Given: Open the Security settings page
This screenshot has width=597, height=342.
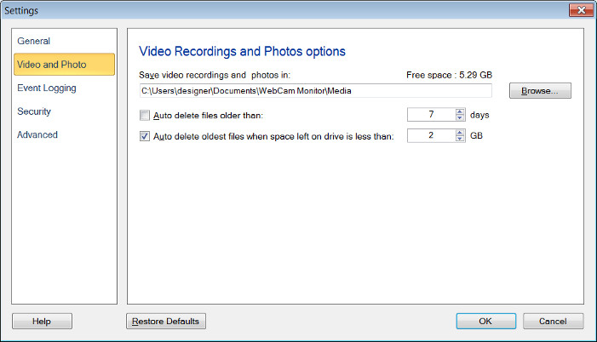Looking at the screenshot, I should pos(34,111).
